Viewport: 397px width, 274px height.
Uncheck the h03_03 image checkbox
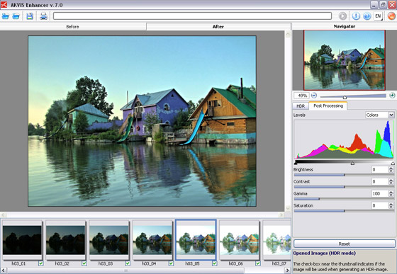point(128,263)
